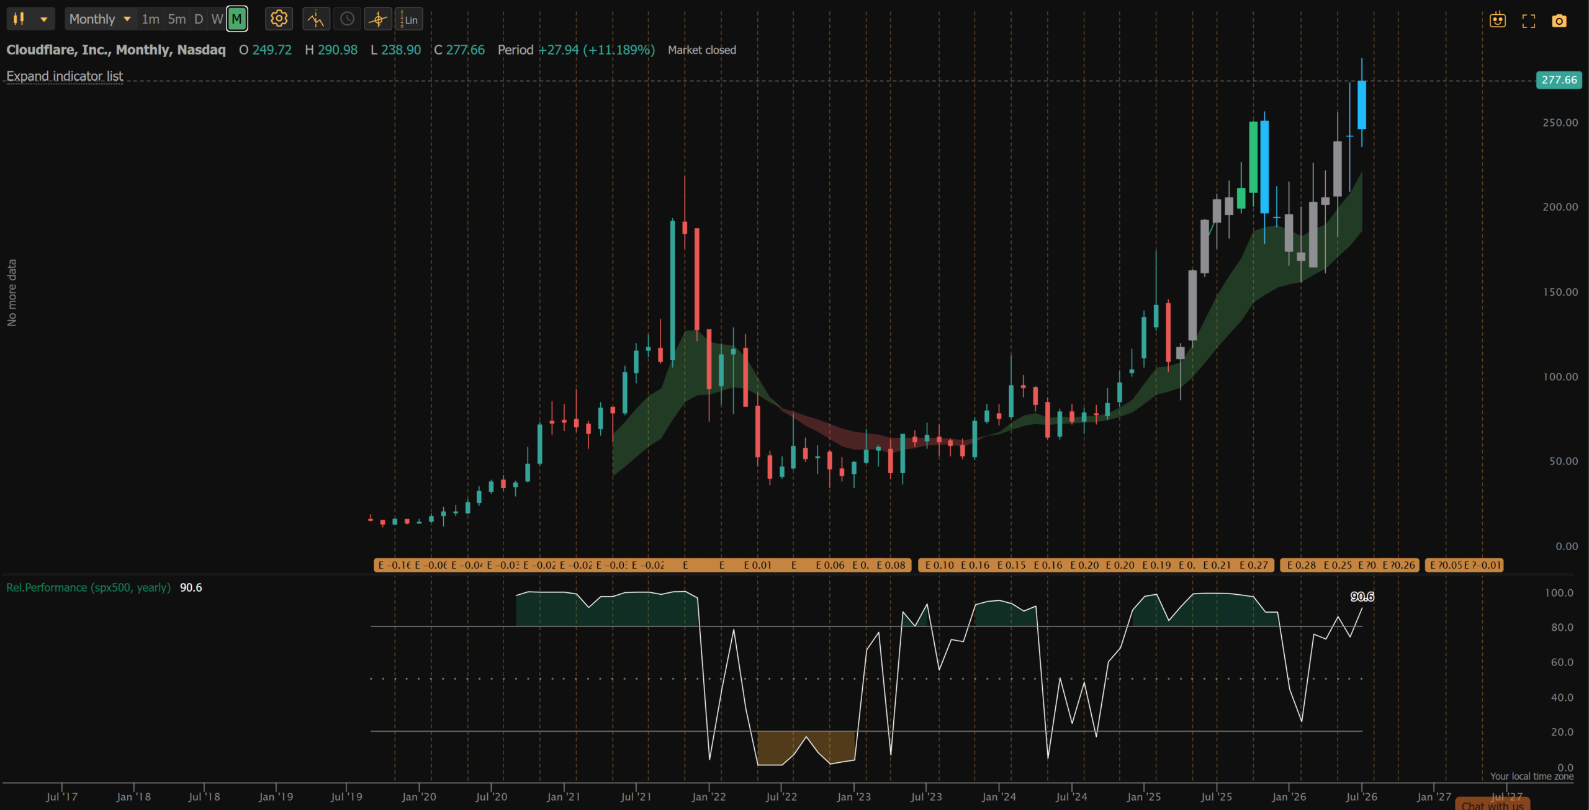Click the E 0.08 earnings marker

coord(891,565)
